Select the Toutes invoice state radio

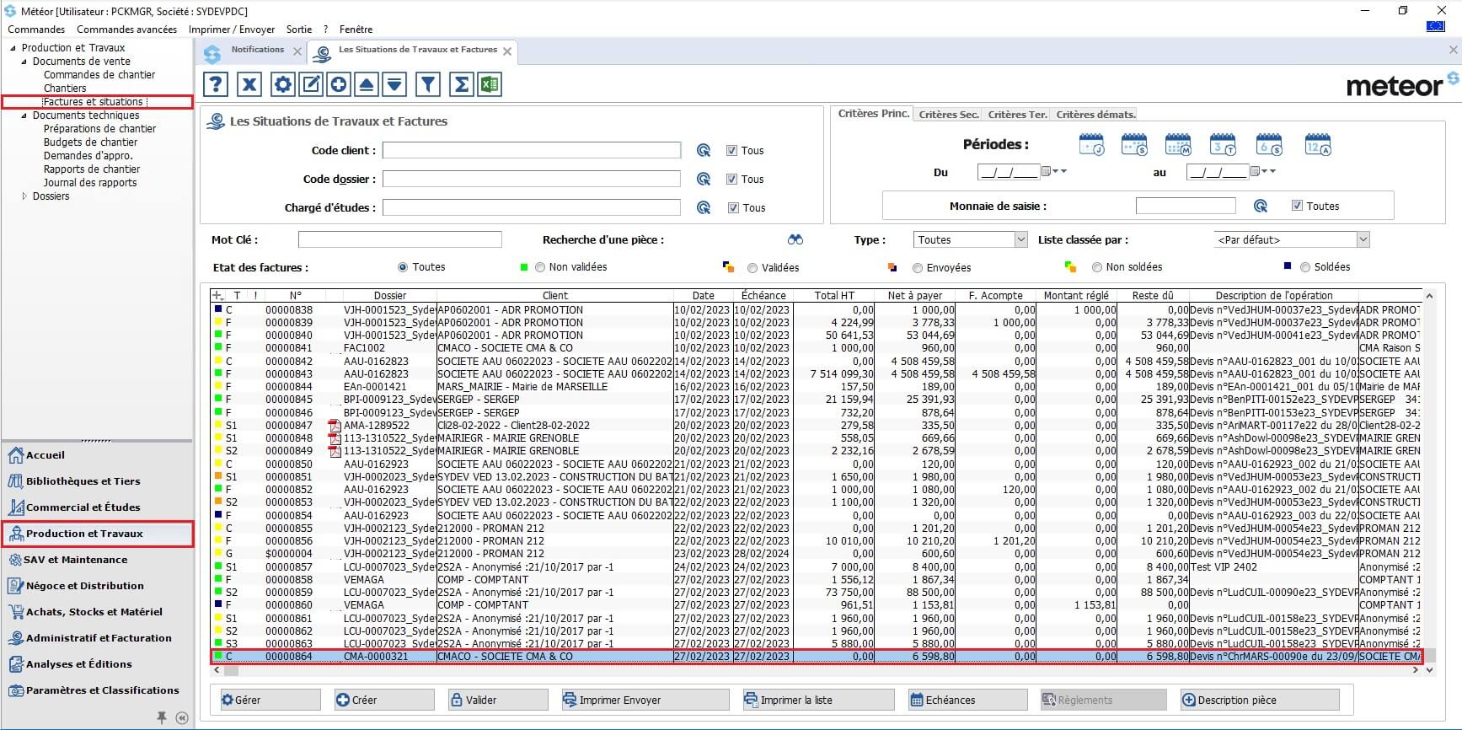tap(402, 267)
